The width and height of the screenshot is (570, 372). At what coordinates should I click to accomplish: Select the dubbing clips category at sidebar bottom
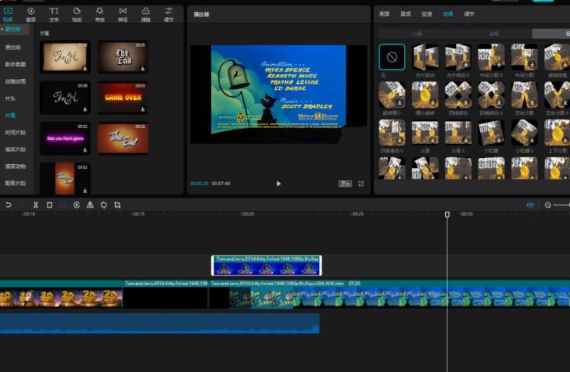(16, 183)
